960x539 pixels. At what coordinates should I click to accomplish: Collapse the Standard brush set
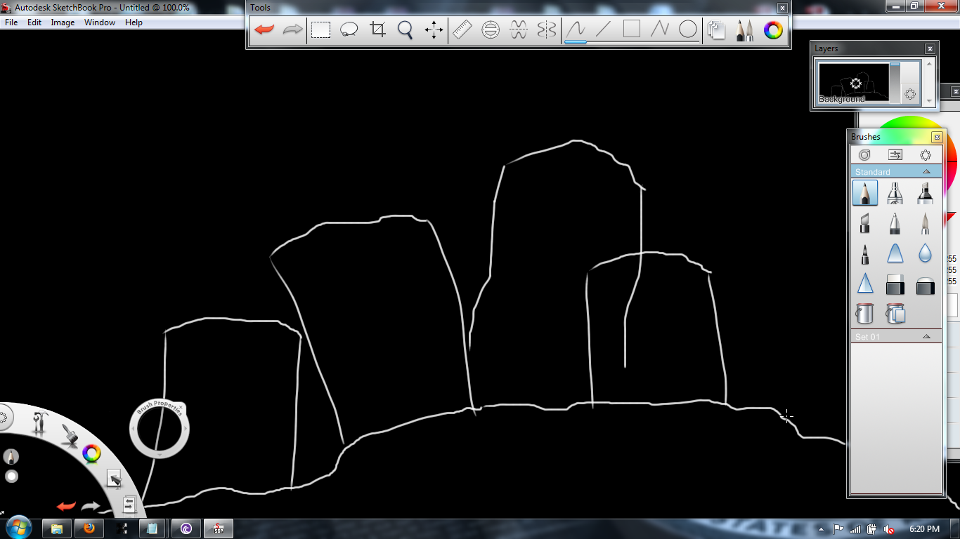tap(926, 172)
